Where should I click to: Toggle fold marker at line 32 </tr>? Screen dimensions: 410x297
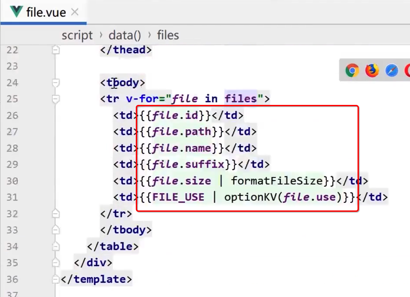[x=56, y=214]
